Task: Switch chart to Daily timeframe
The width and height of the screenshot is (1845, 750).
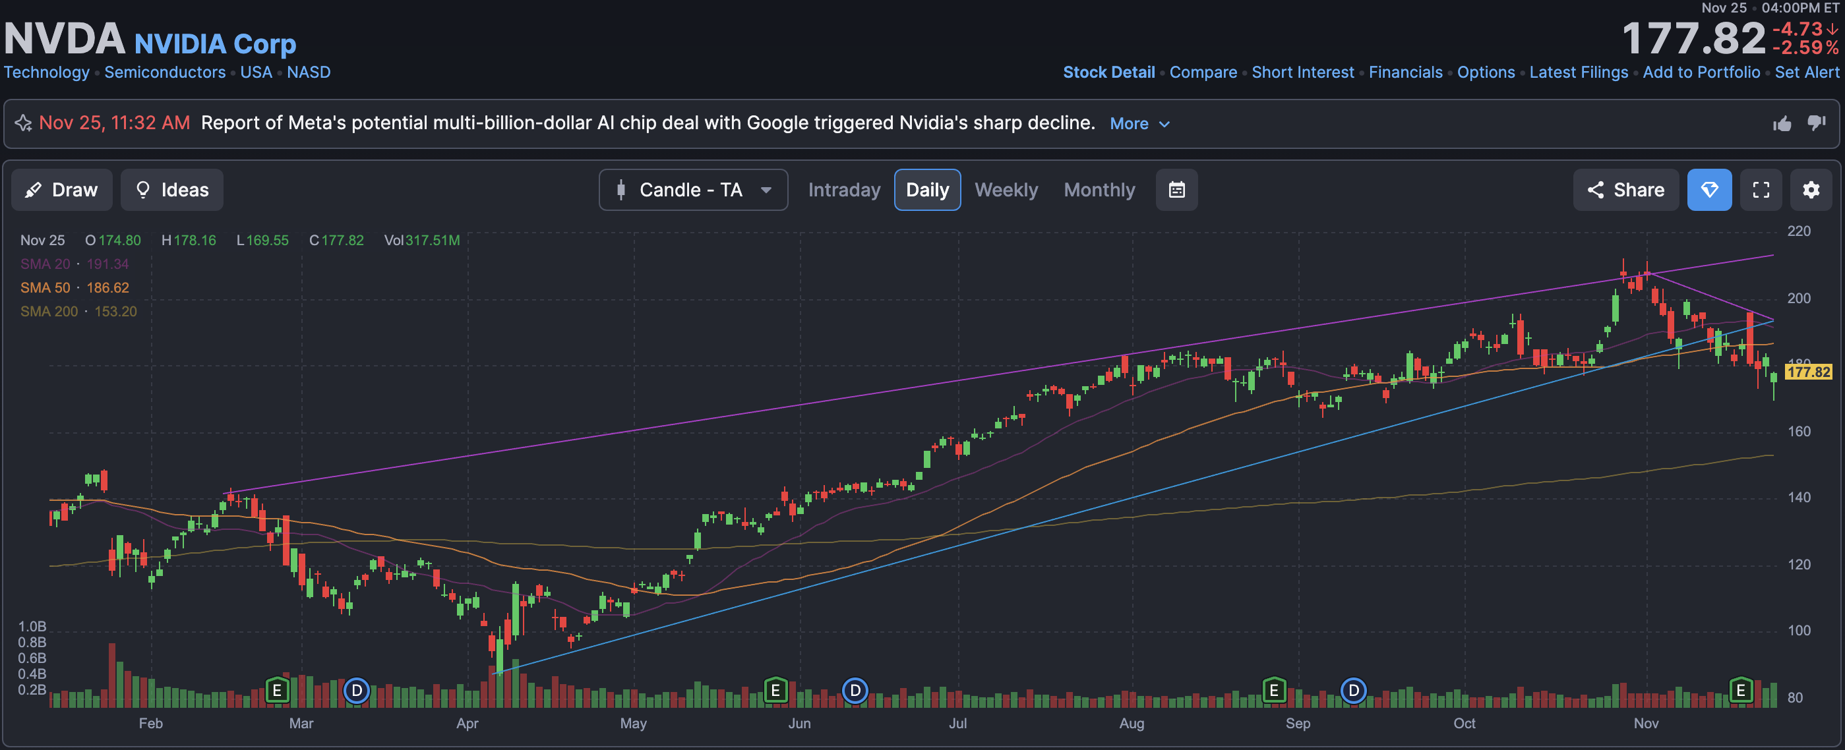Action: point(927,190)
